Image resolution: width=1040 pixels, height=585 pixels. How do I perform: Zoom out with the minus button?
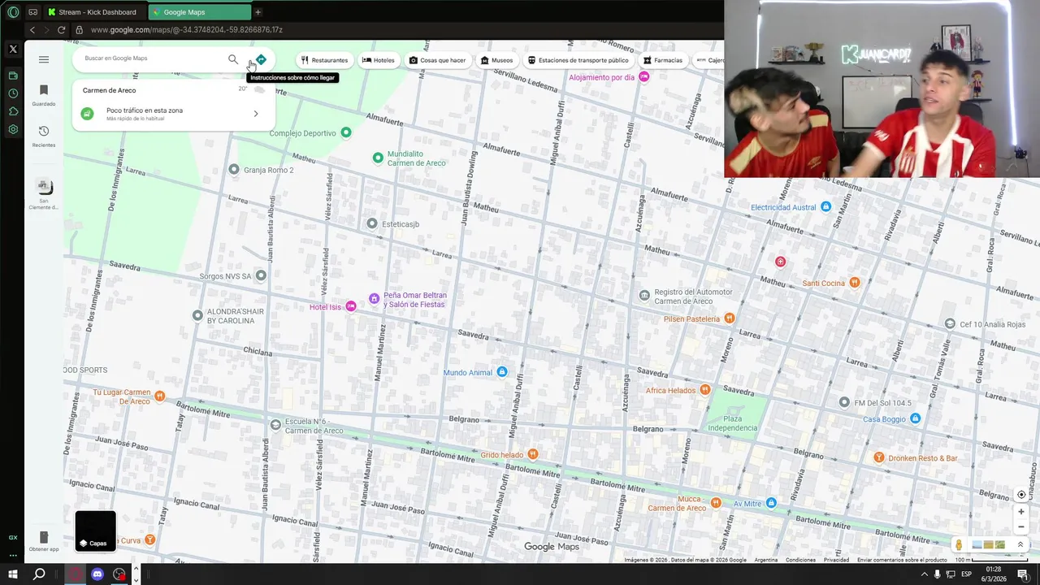1021,526
